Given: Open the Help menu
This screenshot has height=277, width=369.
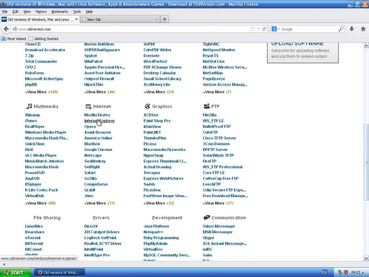Looking at the screenshot, I should coord(89,12).
